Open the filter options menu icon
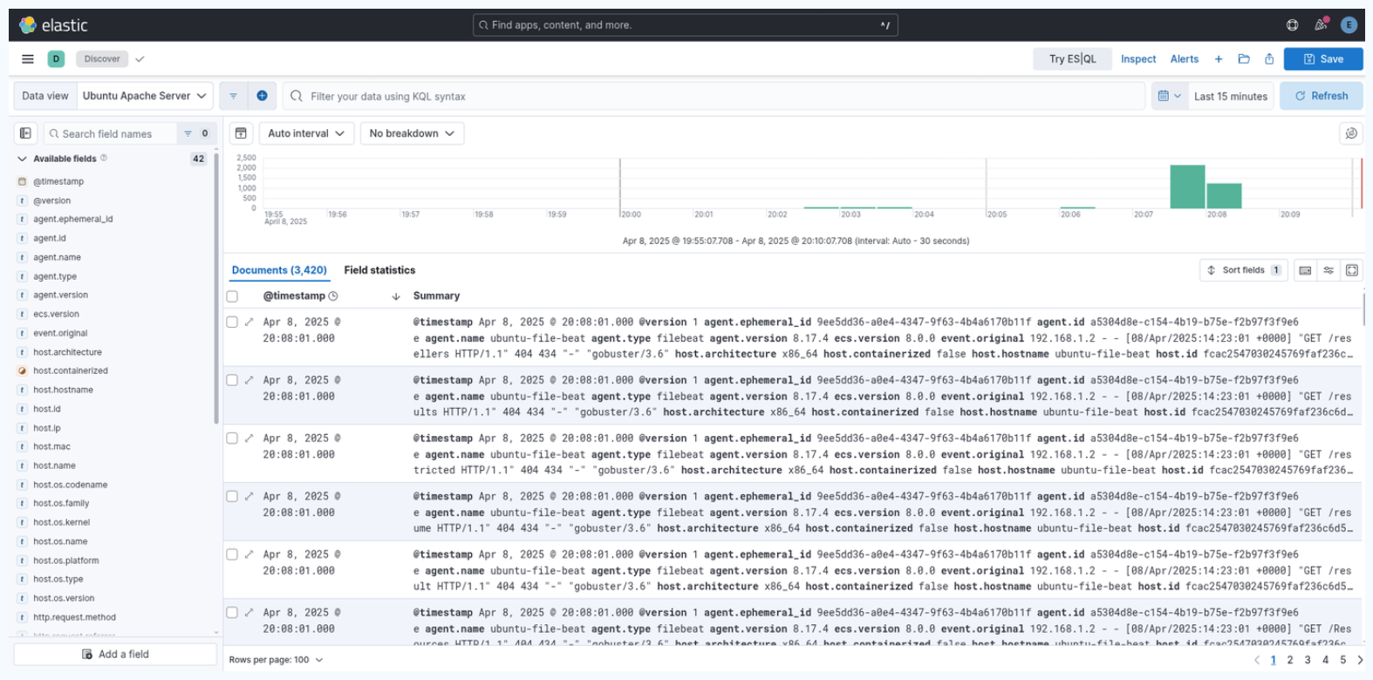This screenshot has height=680, width=1373. tap(233, 96)
